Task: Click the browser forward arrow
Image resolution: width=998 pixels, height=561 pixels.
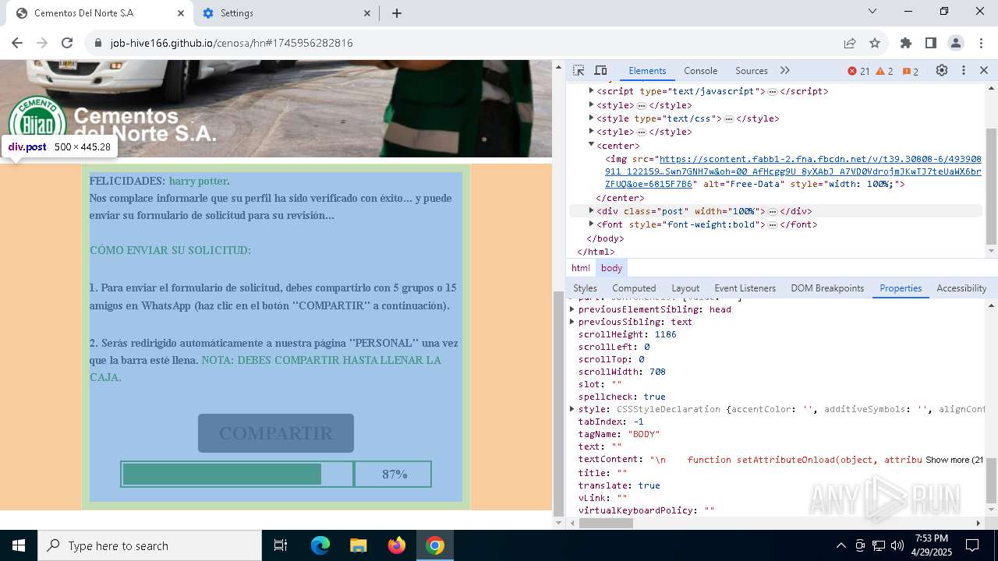Action: (x=42, y=43)
